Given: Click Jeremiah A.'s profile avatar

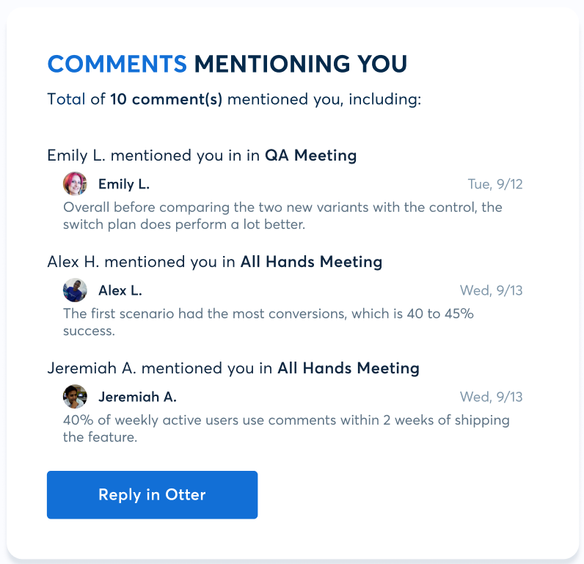Looking at the screenshot, I should pos(75,397).
